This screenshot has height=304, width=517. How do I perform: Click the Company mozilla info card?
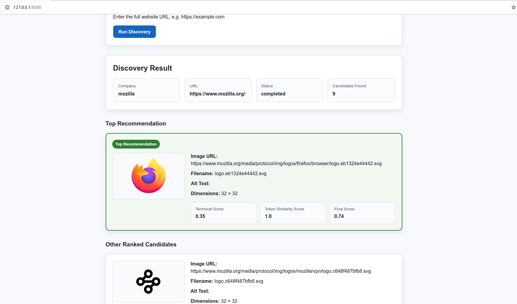click(x=147, y=90)
